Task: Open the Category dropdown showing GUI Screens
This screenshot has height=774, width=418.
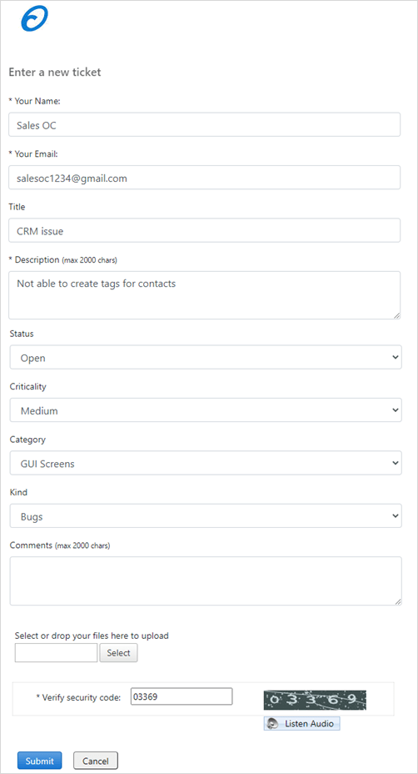Action: coord(206,463)
